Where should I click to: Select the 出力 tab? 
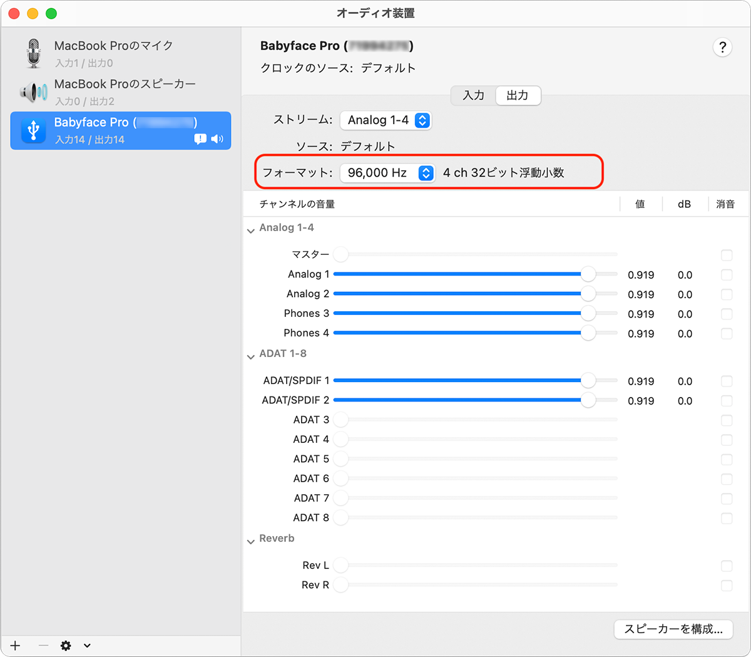[x=518, y=95]
